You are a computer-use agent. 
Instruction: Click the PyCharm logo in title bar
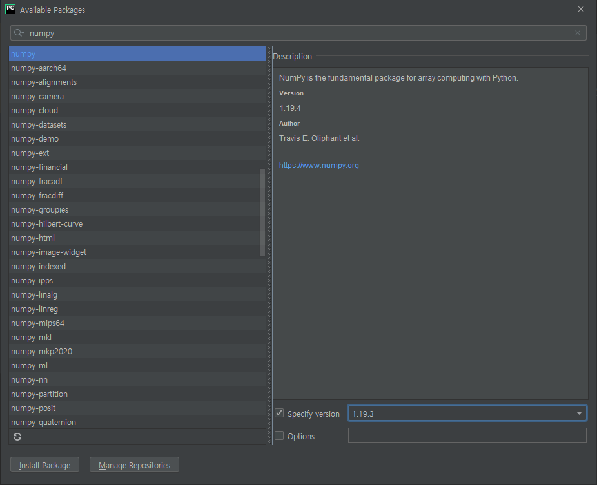10,9
